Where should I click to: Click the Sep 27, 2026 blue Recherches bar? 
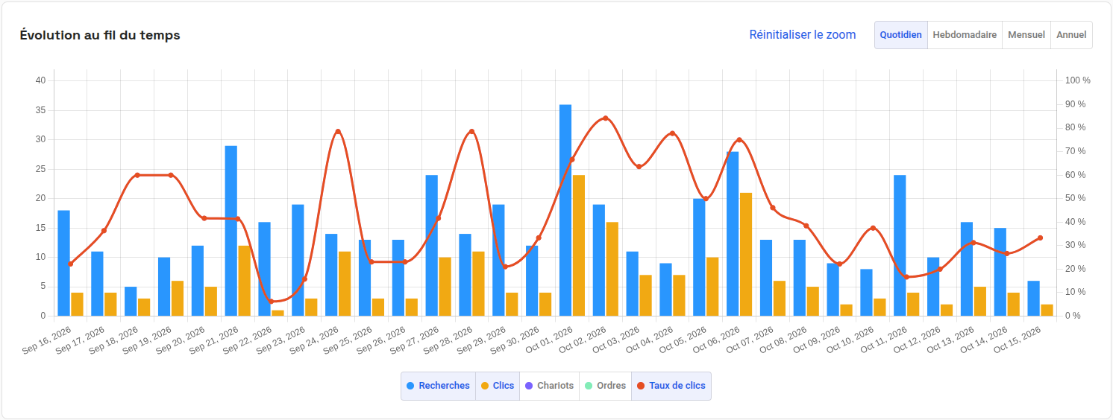click(x=432, y=246)
